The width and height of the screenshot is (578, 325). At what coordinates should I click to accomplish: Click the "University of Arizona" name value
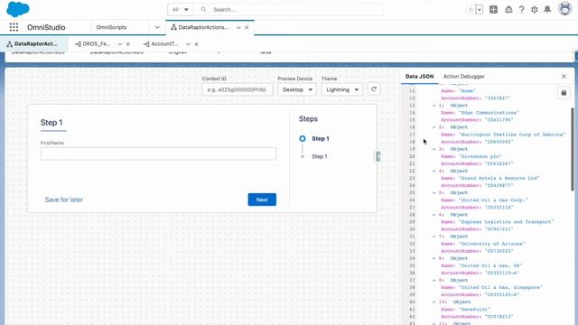click(x=491, y=244)
